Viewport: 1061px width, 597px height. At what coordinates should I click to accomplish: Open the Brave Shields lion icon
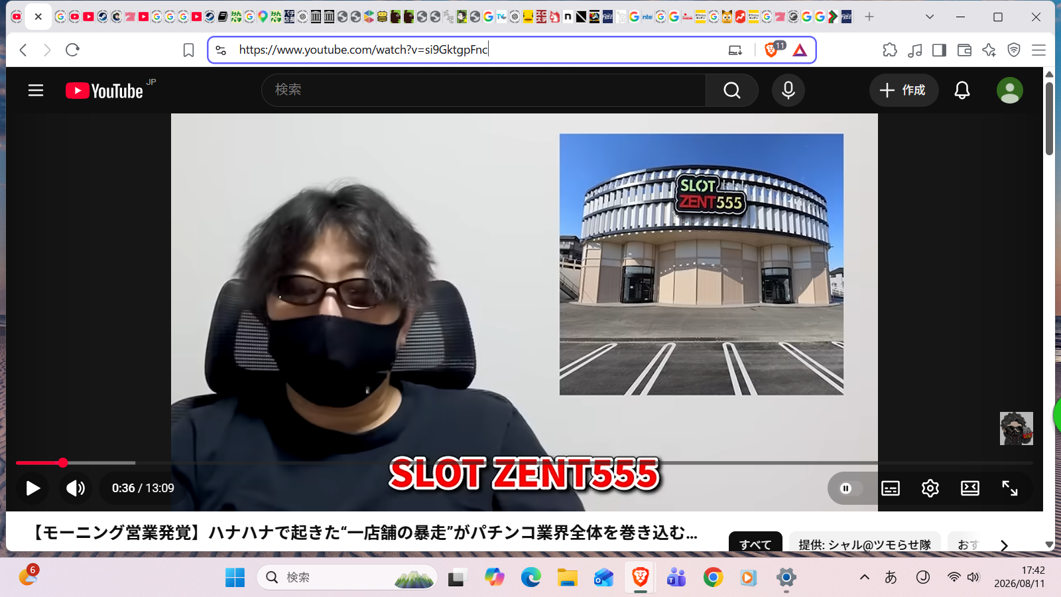772,49
